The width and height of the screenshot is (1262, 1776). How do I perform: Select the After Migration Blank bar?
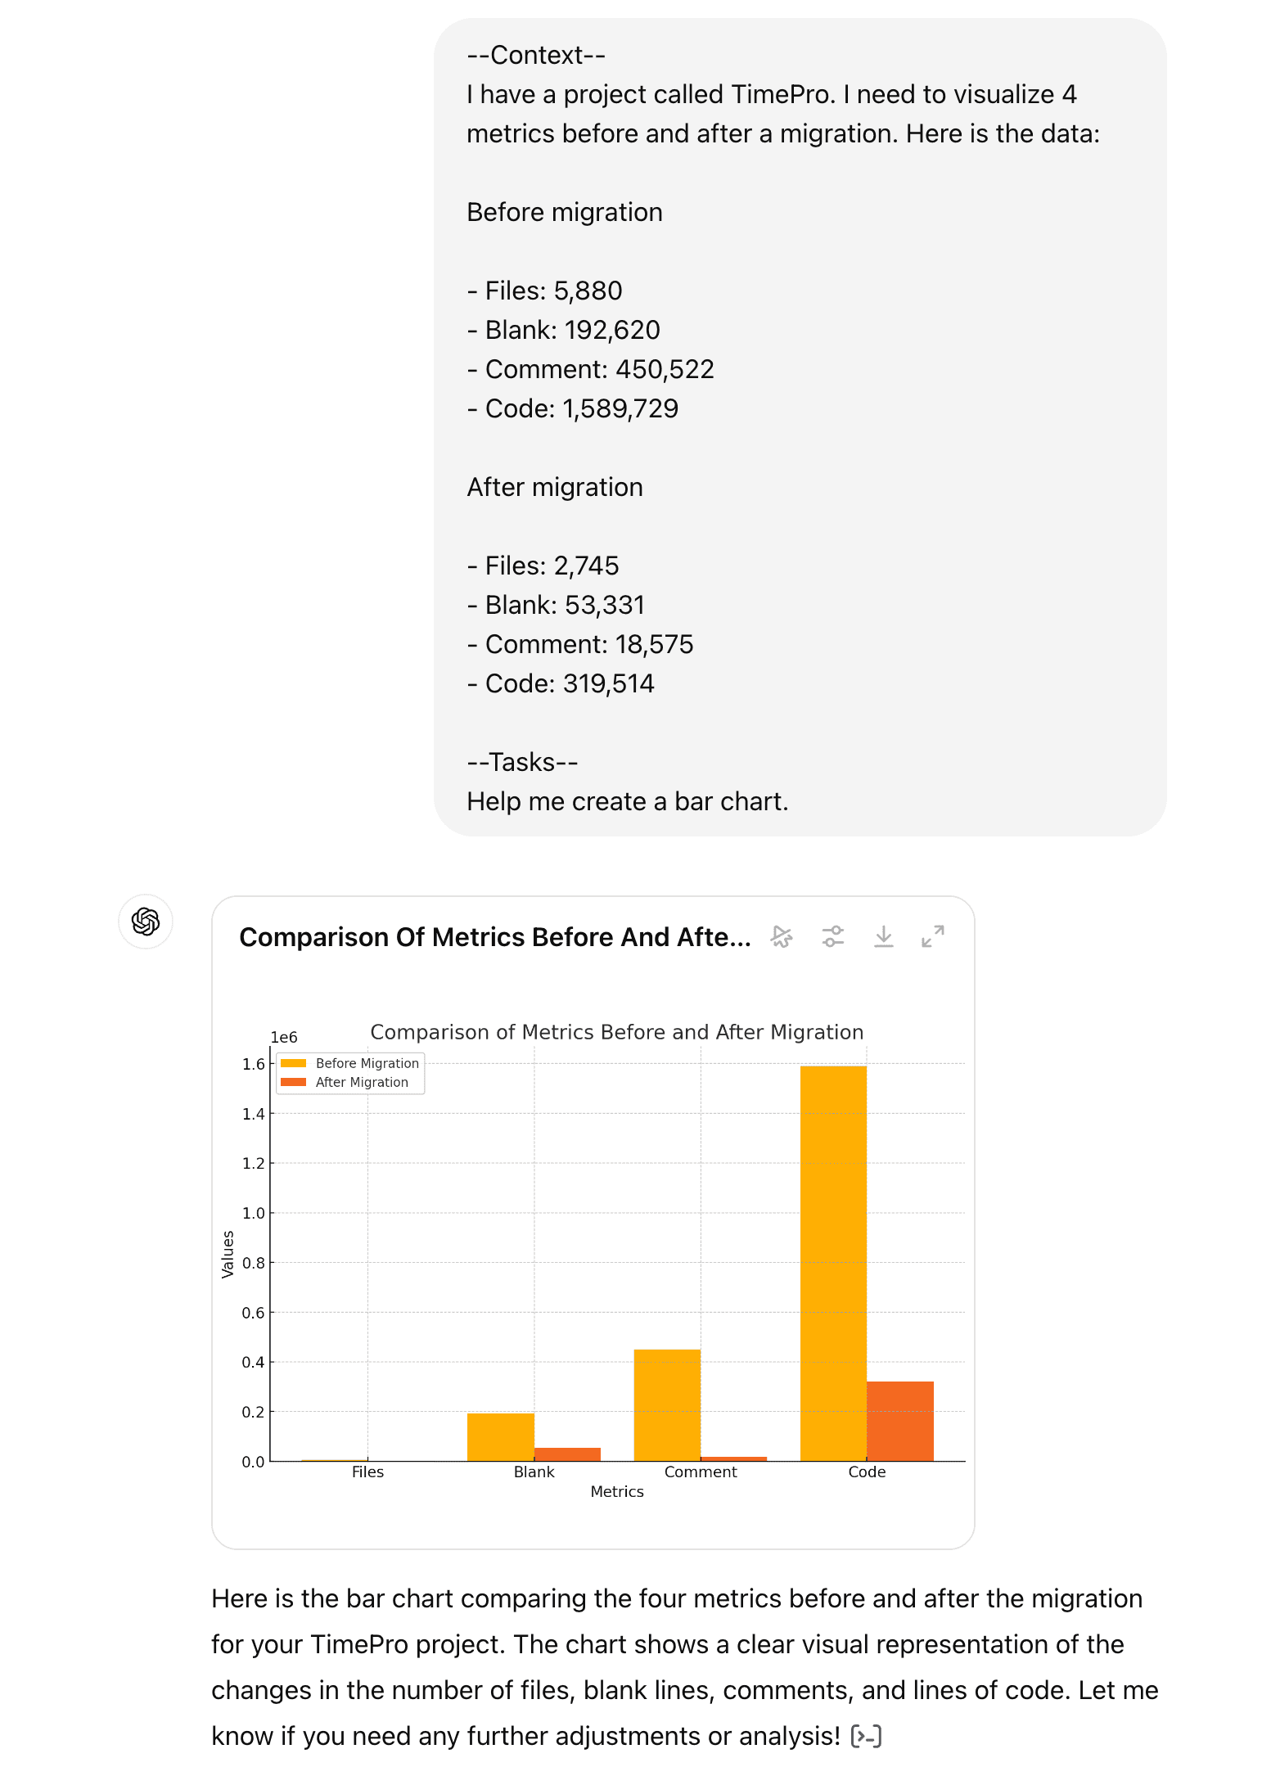[x=567, y=1454]
